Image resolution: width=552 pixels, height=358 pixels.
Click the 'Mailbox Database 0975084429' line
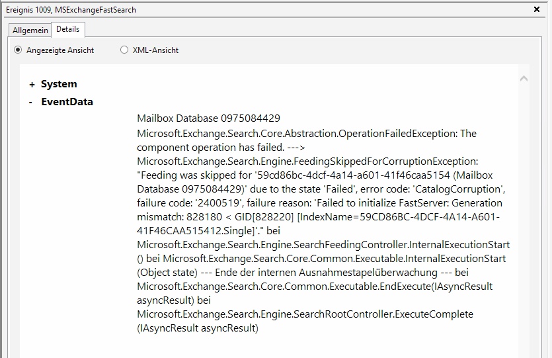pos(208,118)
